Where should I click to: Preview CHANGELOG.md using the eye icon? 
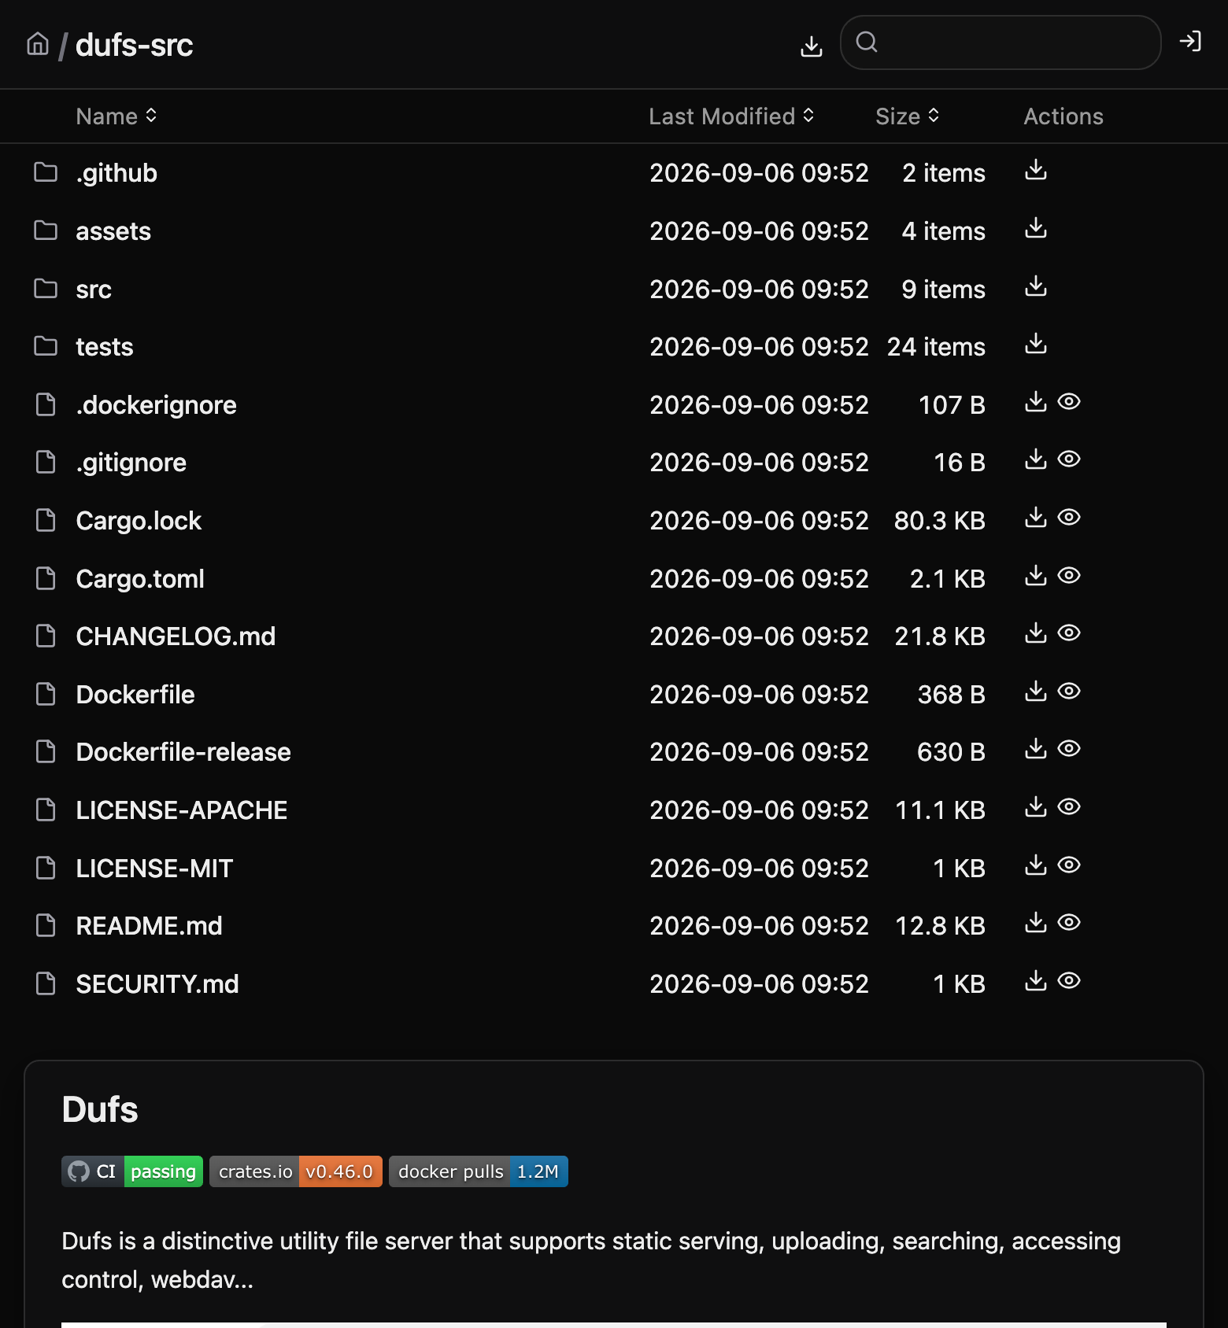[x=1069, y=633]
